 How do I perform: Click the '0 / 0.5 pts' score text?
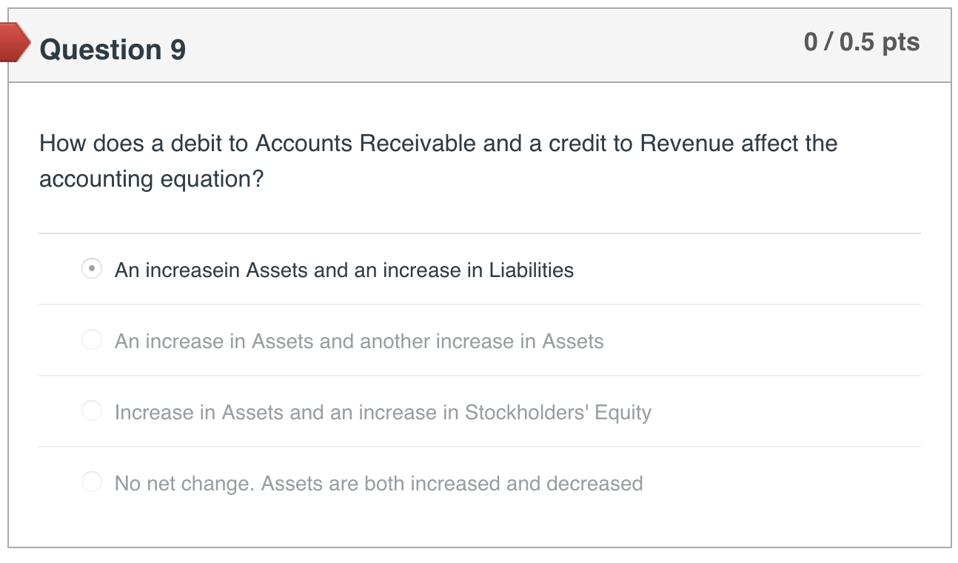click(x=861, y=43)
